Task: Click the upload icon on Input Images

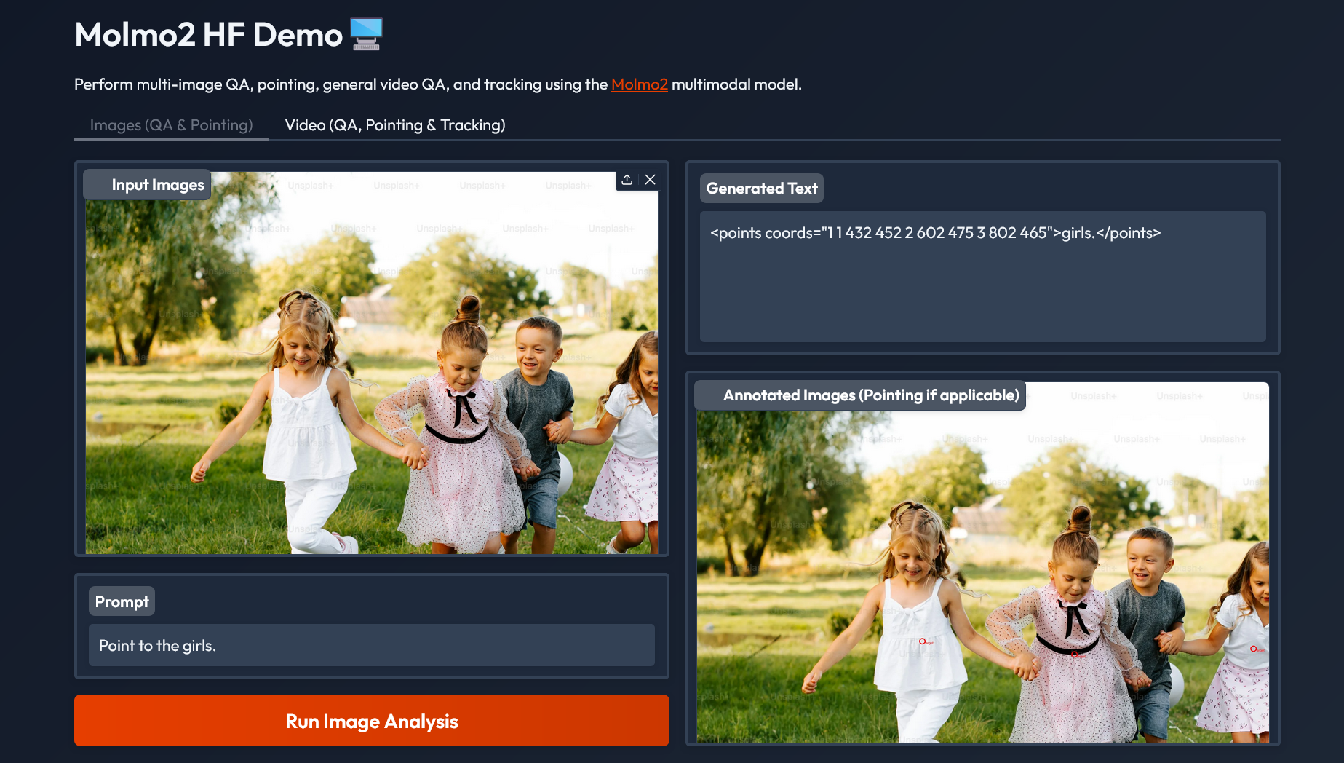Action: (627, 180)
